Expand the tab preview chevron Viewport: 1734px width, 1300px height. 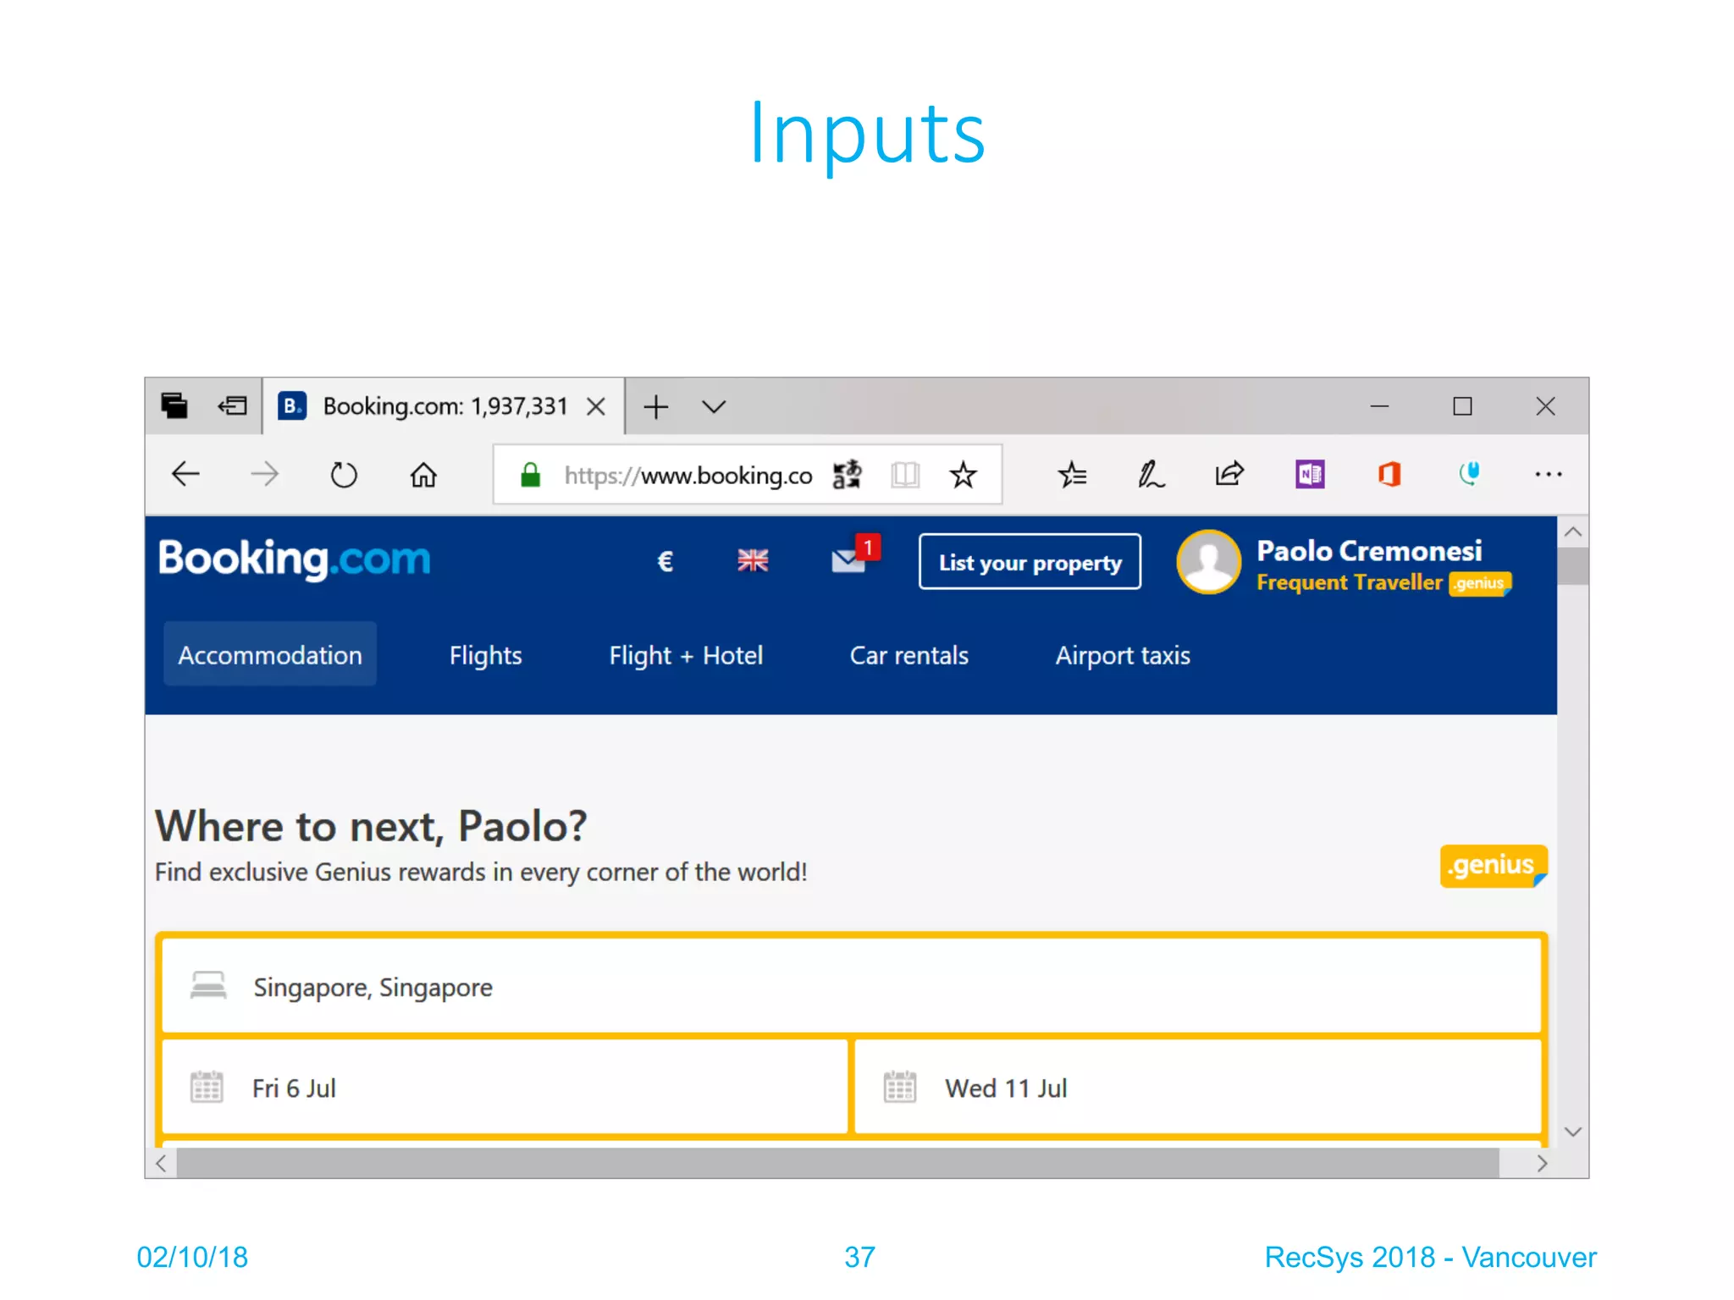(x=714, y=407)
